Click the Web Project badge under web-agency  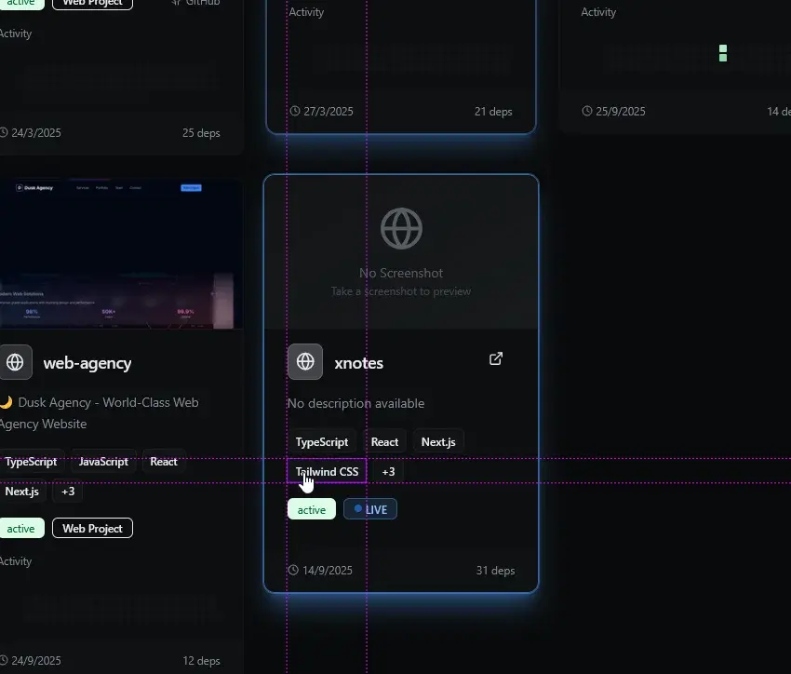click(92, 528)
